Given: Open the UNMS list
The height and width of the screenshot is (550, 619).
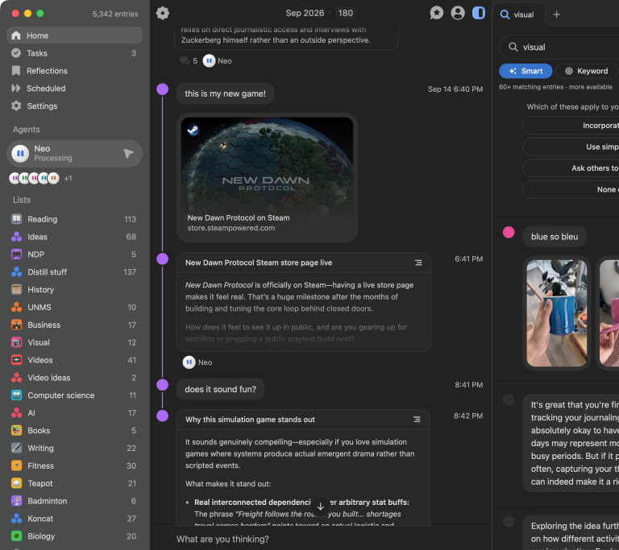Looking at the screenshot, I should pyautogui.click(x=75, y=308).
